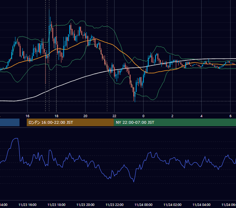Click the 11/23 18:00 time label
This screenshot has height=208, width=236.
57,205
